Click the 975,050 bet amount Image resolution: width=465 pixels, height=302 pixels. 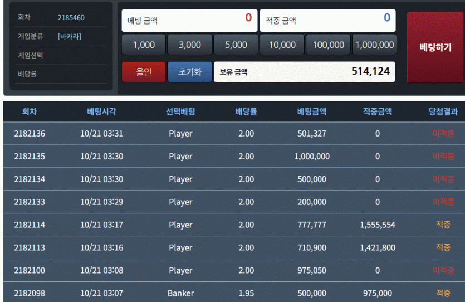312,271
